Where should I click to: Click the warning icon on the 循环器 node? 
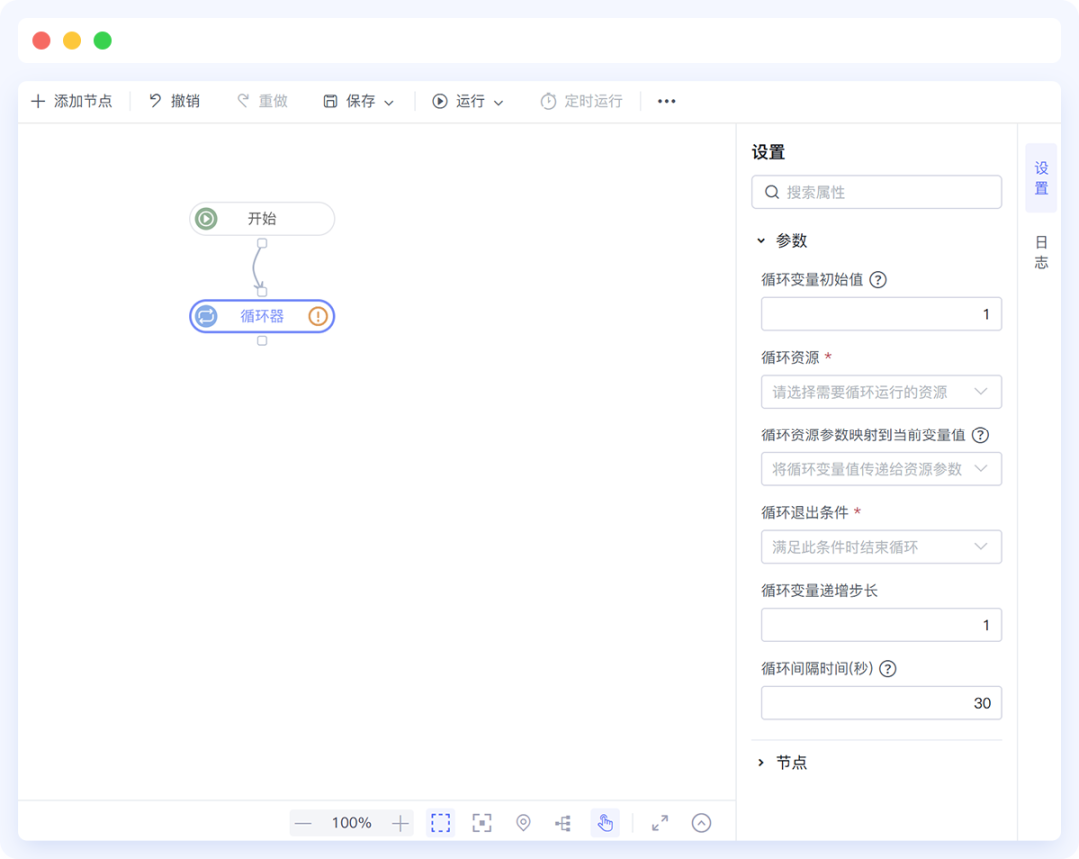pos(317,316)
